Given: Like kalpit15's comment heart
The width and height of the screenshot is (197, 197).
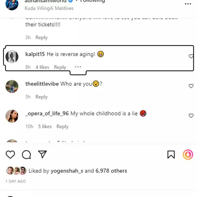Looking at the screenshot, I should [x=191, y=56].
